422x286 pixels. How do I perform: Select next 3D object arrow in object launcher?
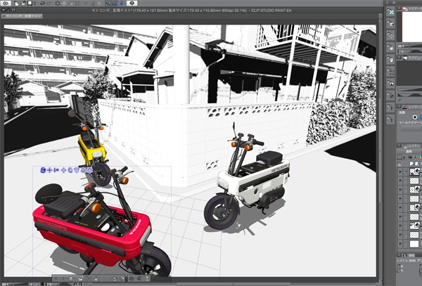(x=63, y=278)
